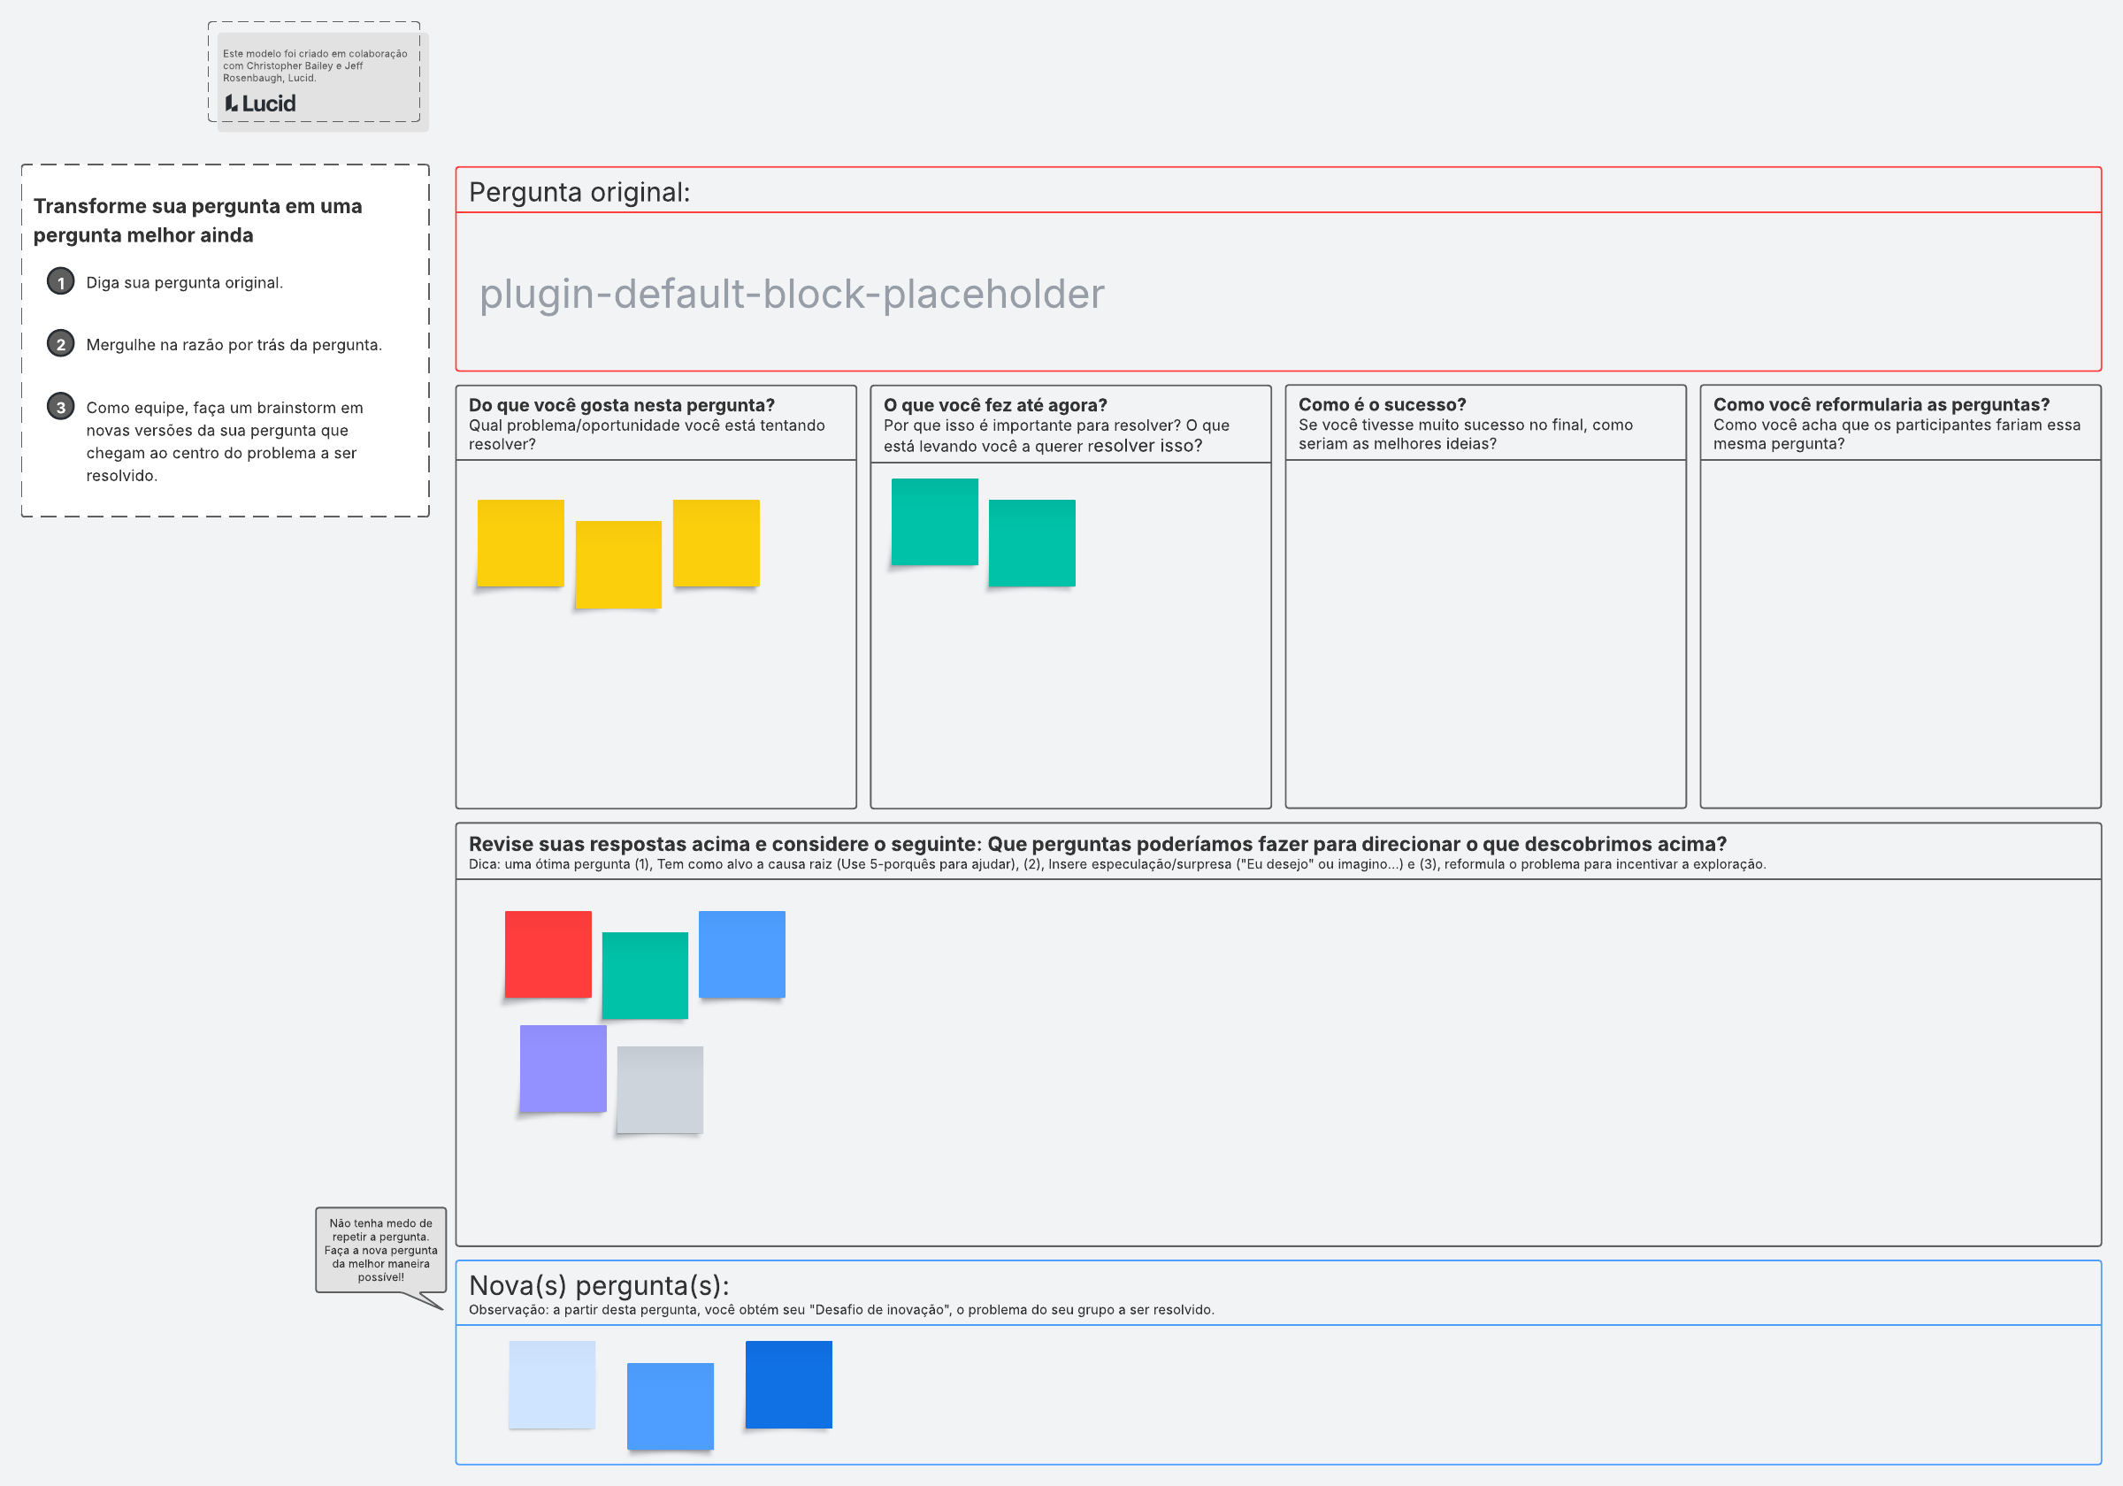
Task: Click the 'Pergunta original:' heading
Action: [x=579, y=192]
